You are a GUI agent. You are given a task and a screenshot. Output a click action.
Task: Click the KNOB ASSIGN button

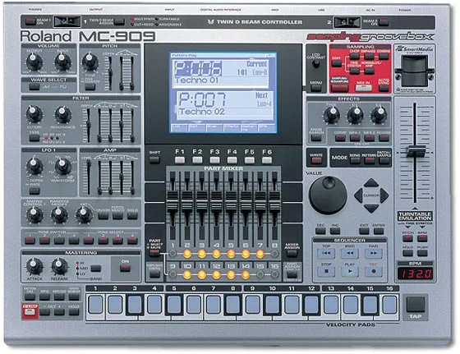316,137
